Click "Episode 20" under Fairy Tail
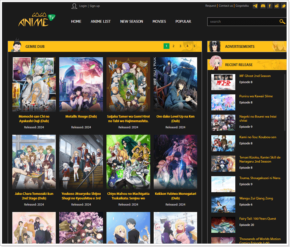The width and height of the screenshot is (290, 247). click(x=247, y=225)
